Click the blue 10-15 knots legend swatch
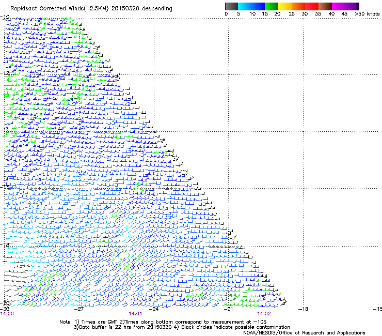The width and height of the screenshot is (382, 336). coord(258,7)
